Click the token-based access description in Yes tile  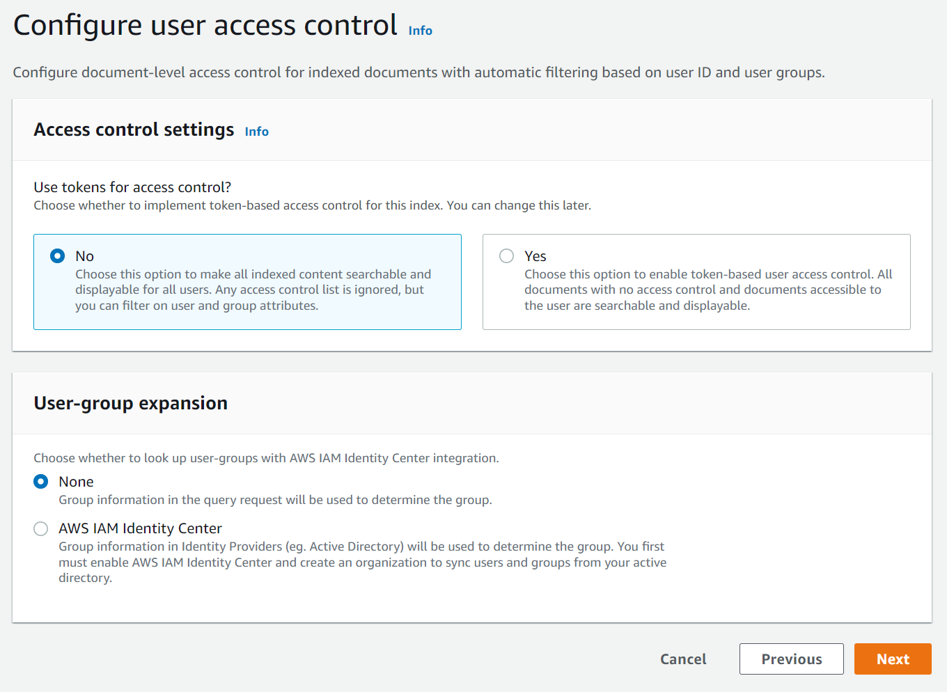(707, 290)
